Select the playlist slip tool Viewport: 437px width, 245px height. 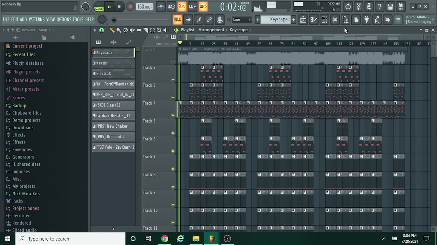click(x=139, y=30)
